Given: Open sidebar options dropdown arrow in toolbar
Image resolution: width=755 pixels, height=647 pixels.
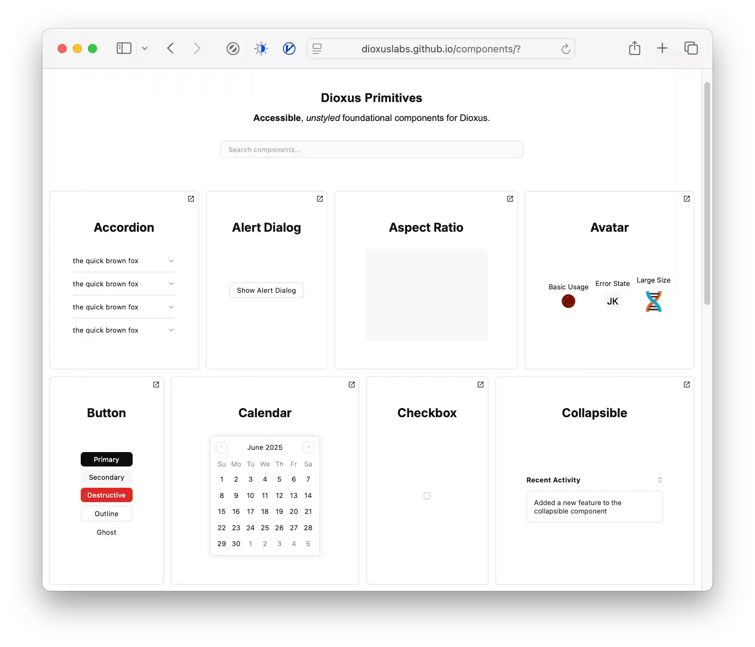Looking at the screenshot, I should click(x=145, y=49).
